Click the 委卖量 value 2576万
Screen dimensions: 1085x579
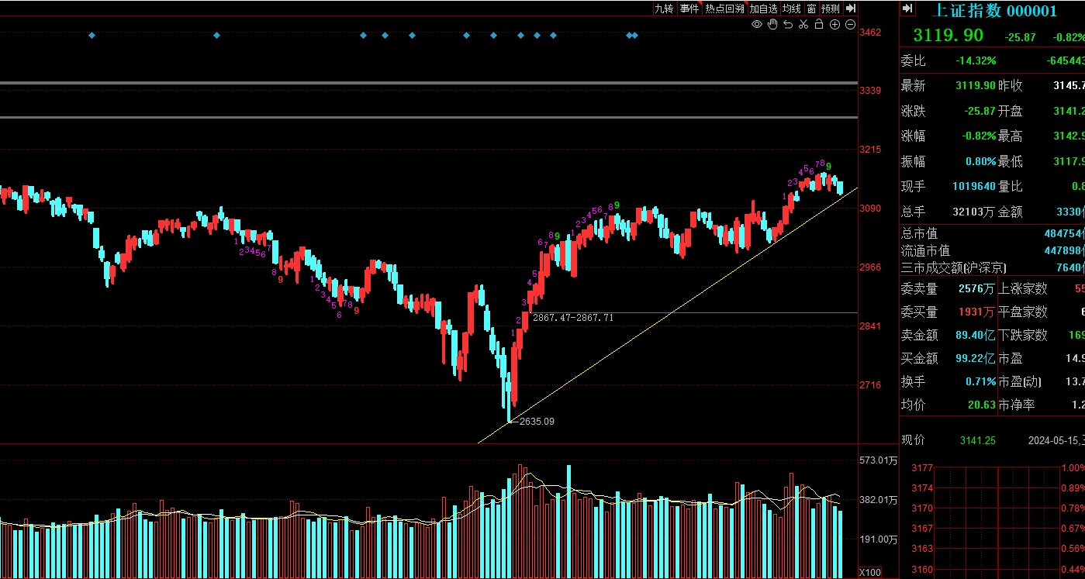976,288
